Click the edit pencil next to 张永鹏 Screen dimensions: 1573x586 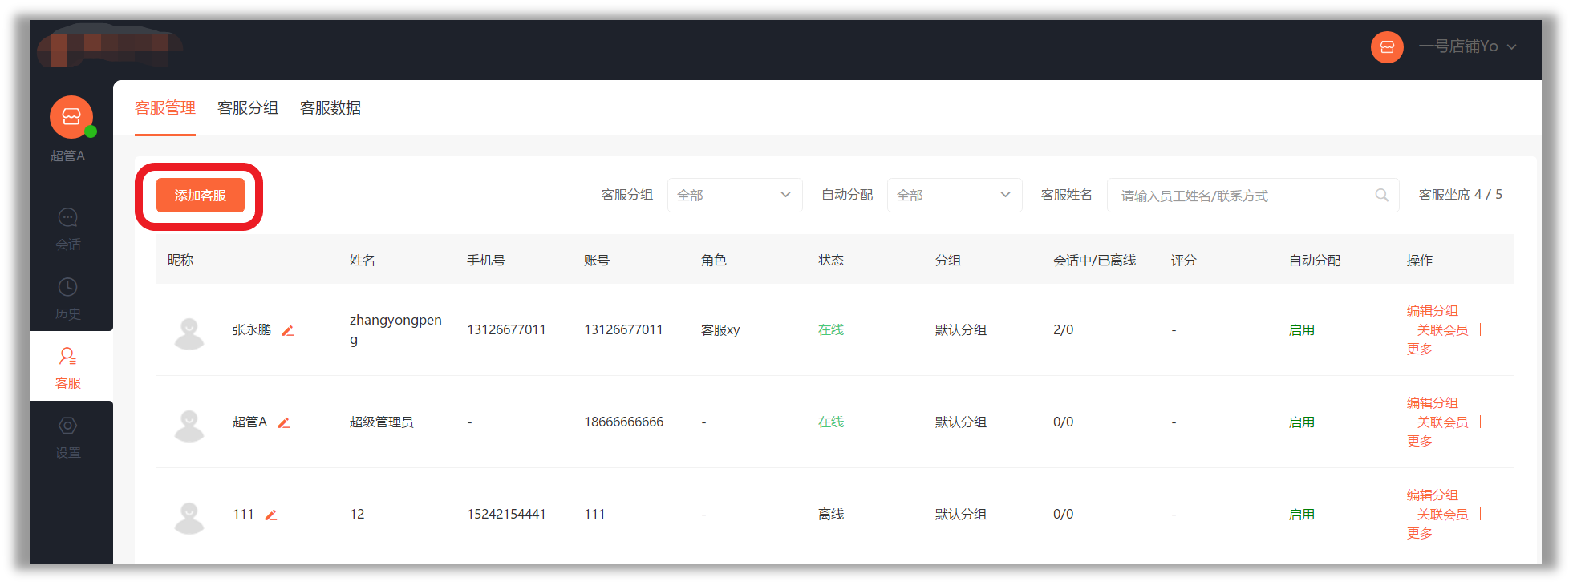(x=288, y=330)
